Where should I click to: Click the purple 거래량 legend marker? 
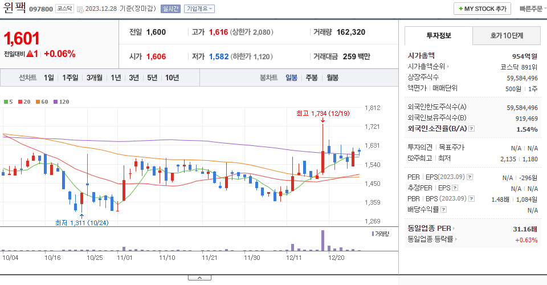click(x=373, y=234)
